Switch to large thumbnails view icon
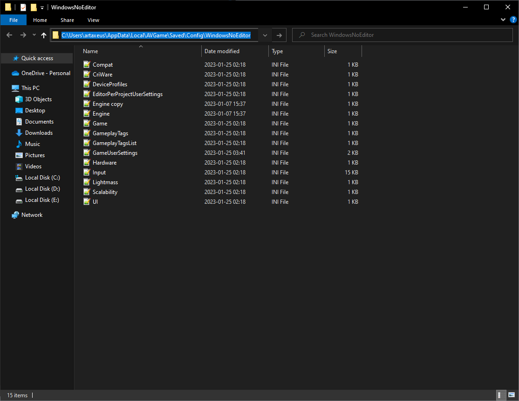This screenshot has width=519, height=401. (x=512, y=394)
